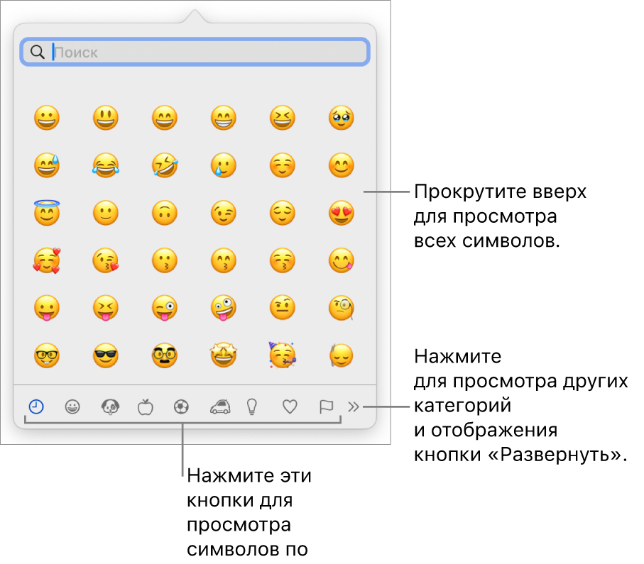Screen dimensions: 644x564
Task: Pick the disguised face with mustache emoji
Action: tap(165, 355)
